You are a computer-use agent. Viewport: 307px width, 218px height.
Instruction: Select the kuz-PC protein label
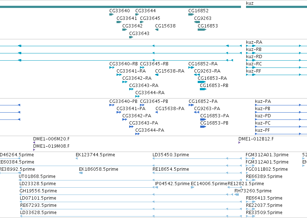263,123
